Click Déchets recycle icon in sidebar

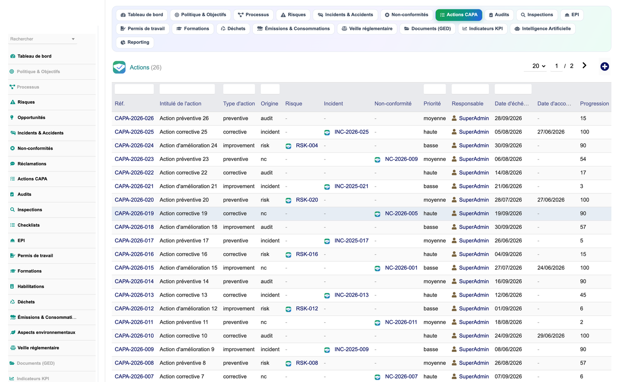(12, 302)
